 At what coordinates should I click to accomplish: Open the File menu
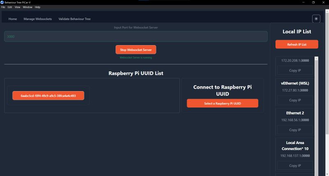tap(3, 7)
